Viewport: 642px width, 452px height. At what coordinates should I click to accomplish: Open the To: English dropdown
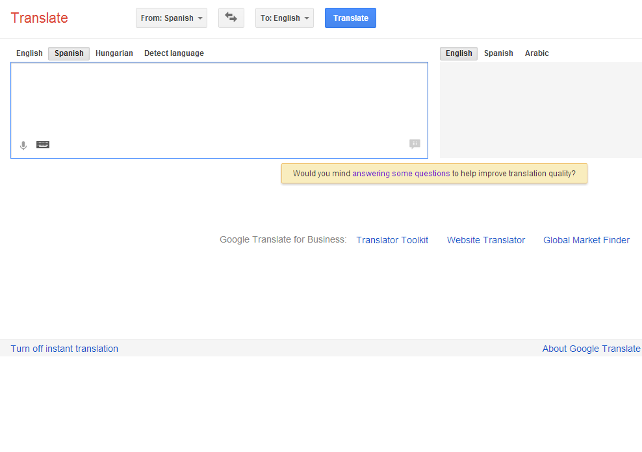tap(285, 18)
